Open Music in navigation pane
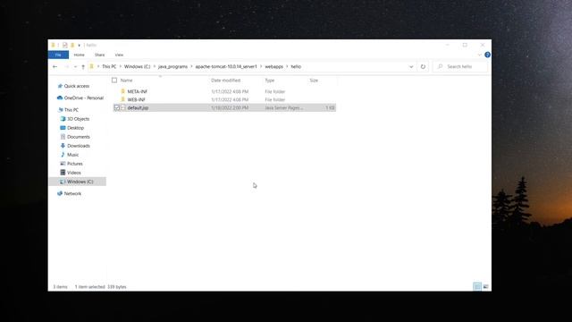This screenshot has height=322, width=572. coord(72,155)
